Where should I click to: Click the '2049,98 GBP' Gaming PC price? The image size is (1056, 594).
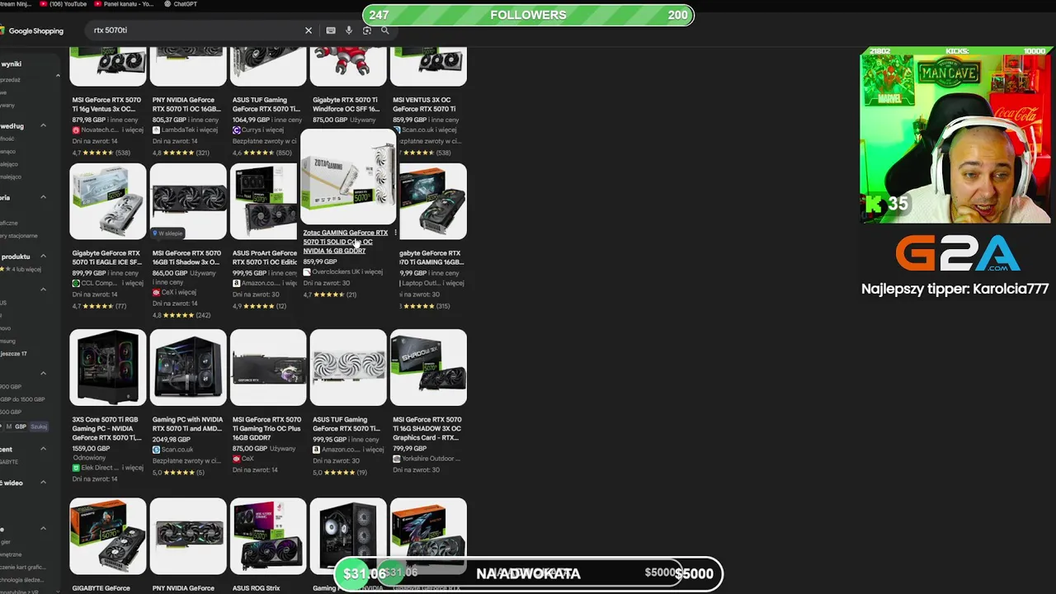tap(171, 441)
